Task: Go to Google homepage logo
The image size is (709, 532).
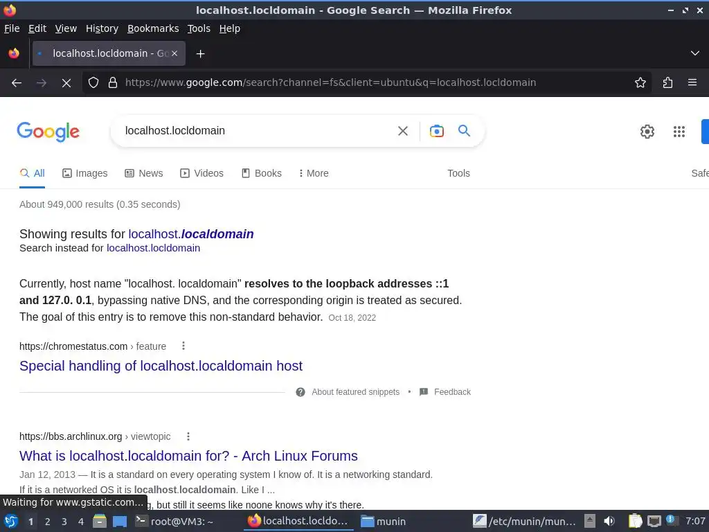Action: 48,132
